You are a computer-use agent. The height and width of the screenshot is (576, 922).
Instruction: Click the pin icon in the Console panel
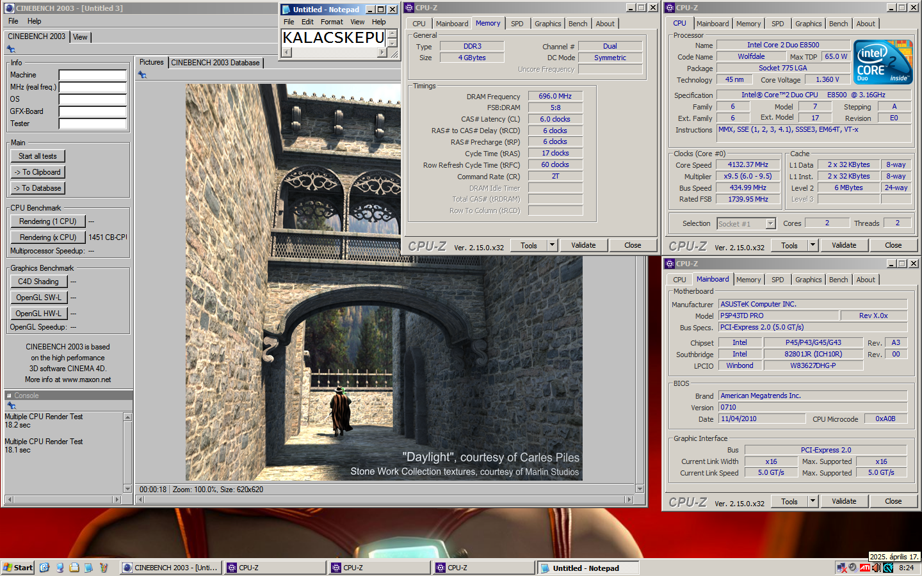11,405
